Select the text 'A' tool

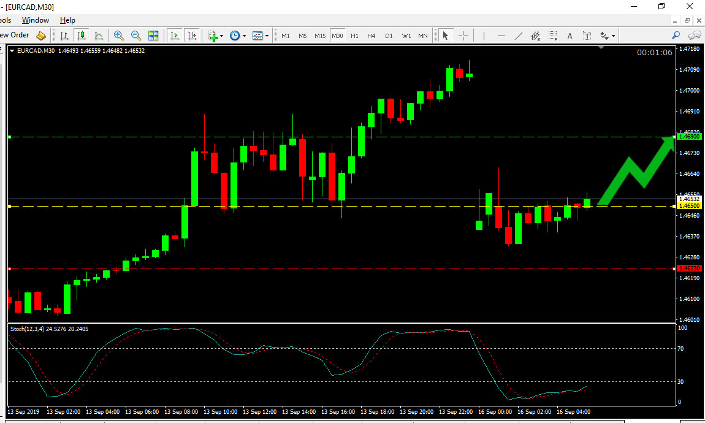click(570, 36)
